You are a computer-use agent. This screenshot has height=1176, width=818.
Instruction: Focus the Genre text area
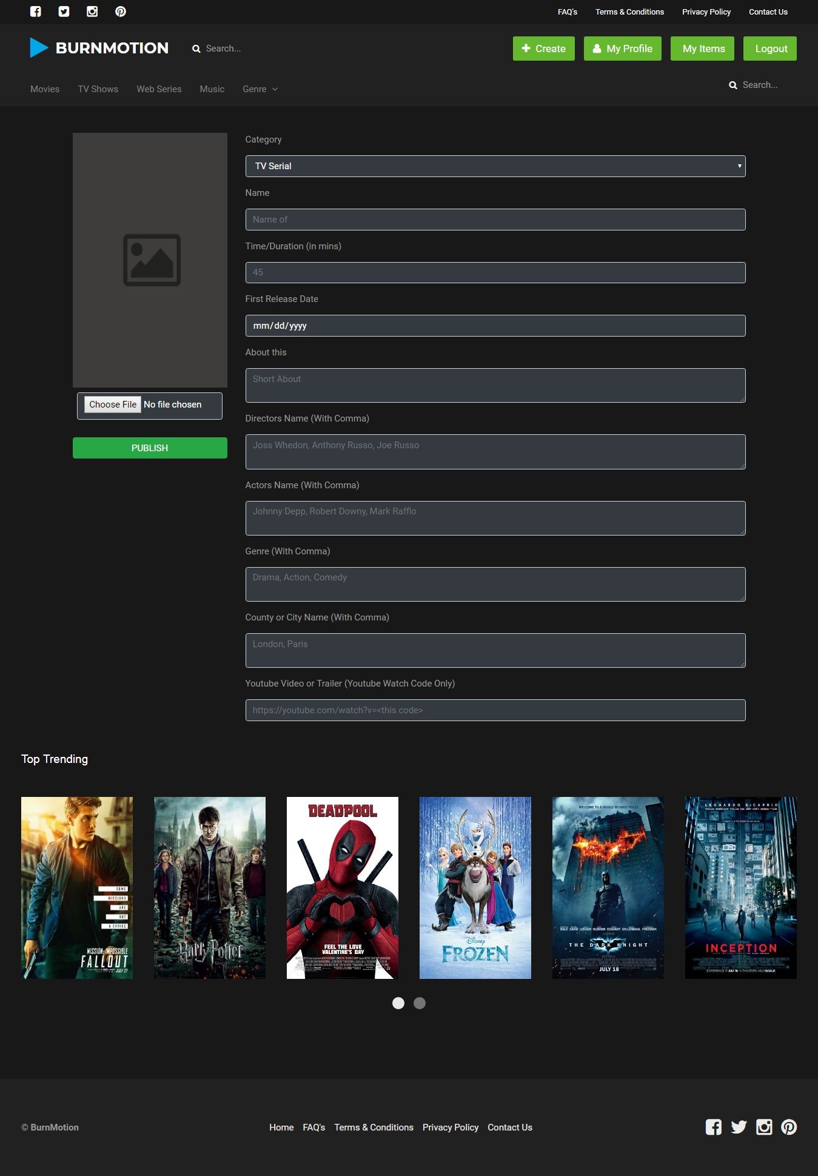495,584
